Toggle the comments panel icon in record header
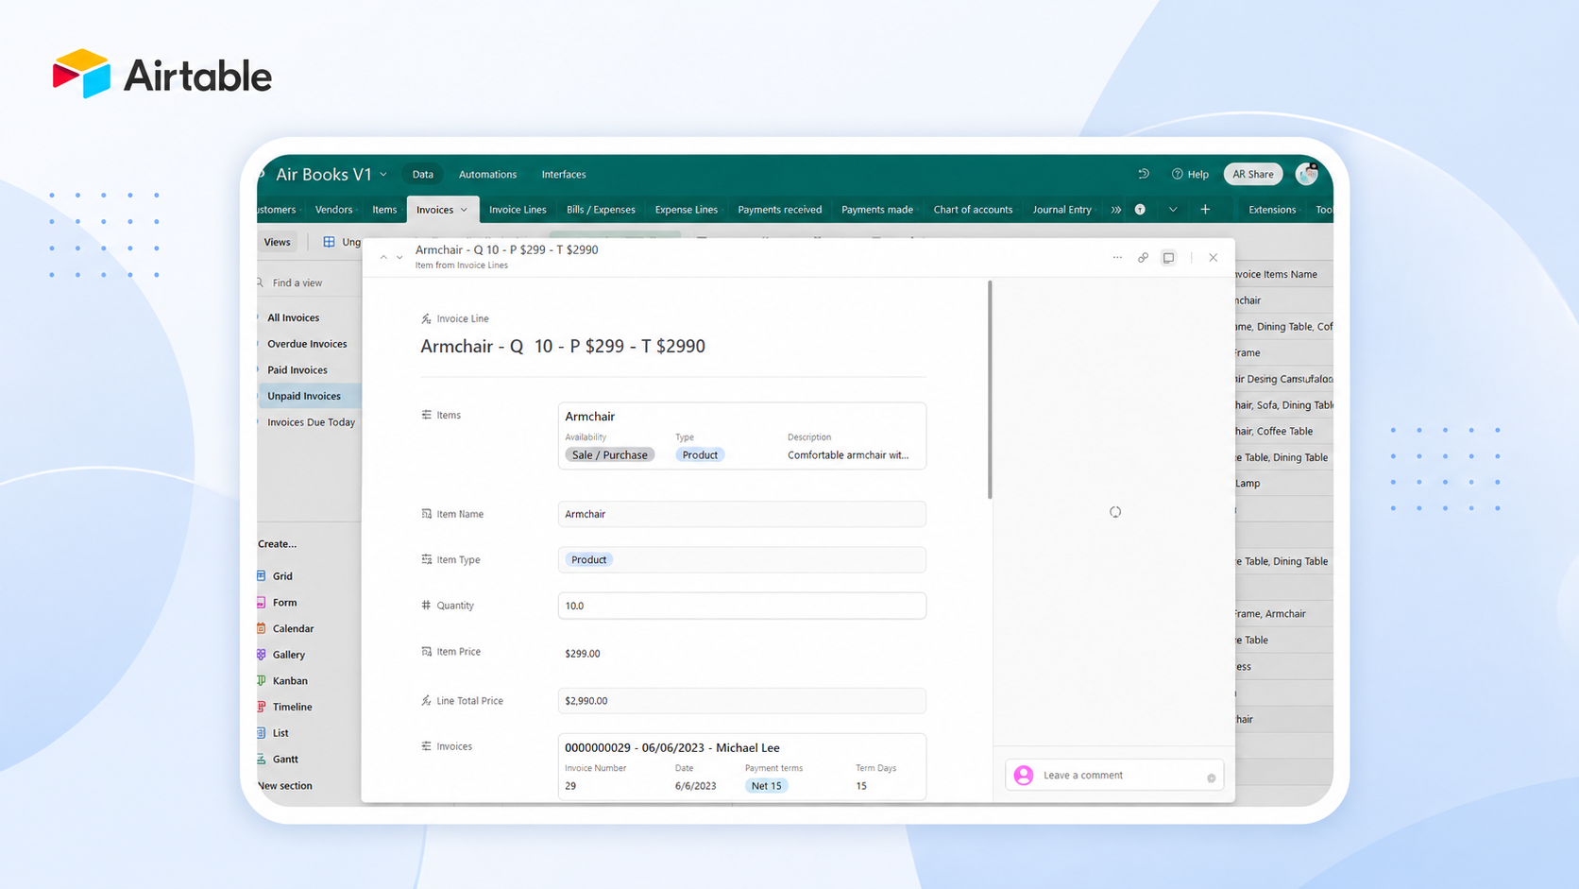This screenshot has width=1579, height=889. 1168,257
